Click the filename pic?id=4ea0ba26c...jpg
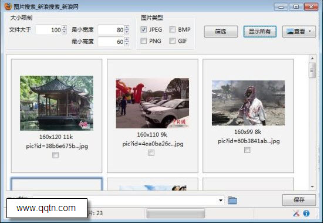The image size is (324, 224). click(153, 144)
